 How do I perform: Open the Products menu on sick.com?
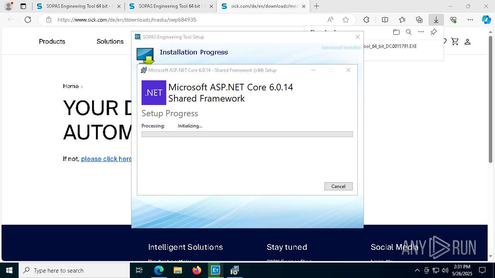pyautogui.click(x=52, y=41)
